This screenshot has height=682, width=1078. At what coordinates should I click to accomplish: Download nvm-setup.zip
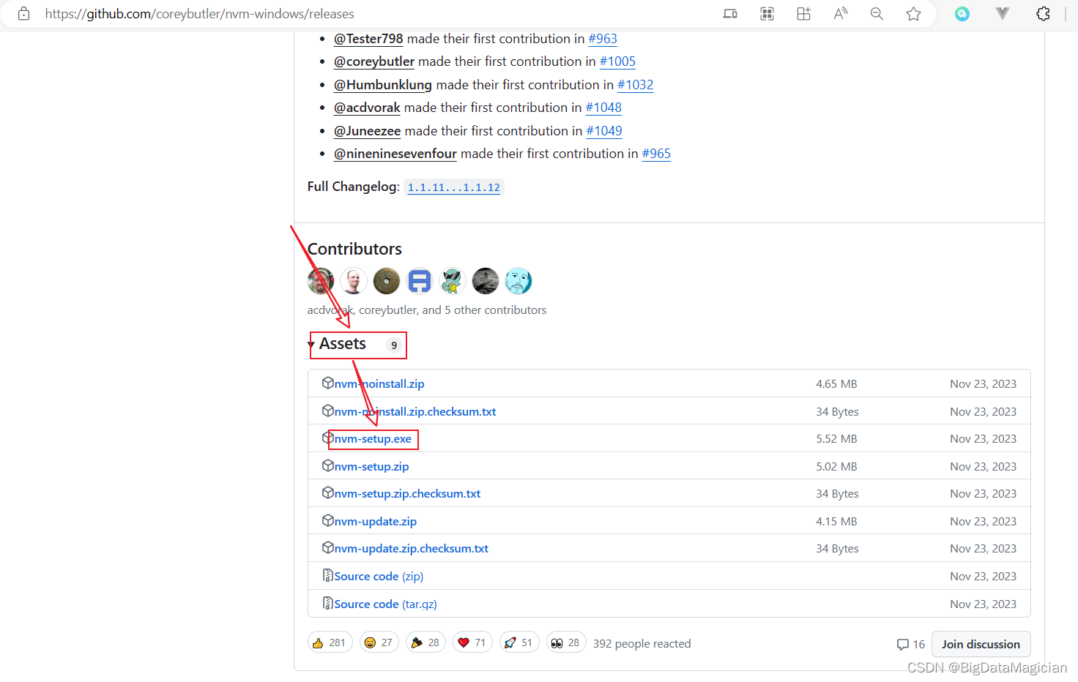(371, 466)
